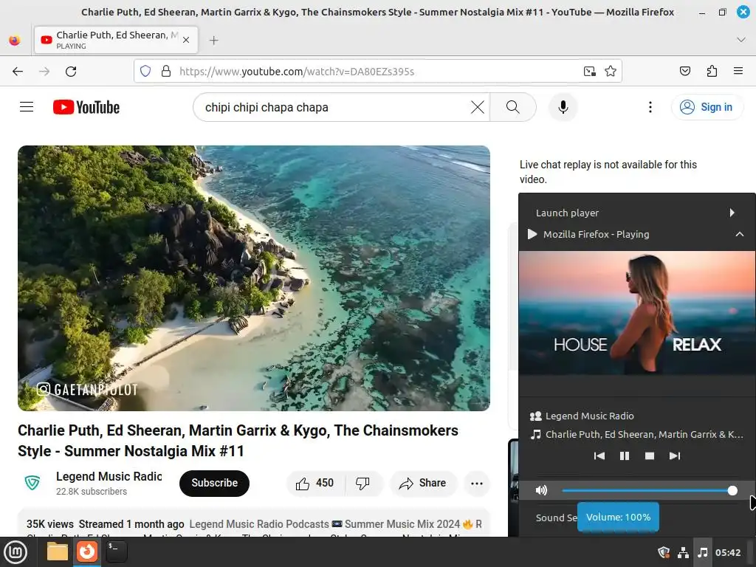
Task: Close the Charlie Puth, Ed Sheeran tab
Action: [x=186, y=40]
